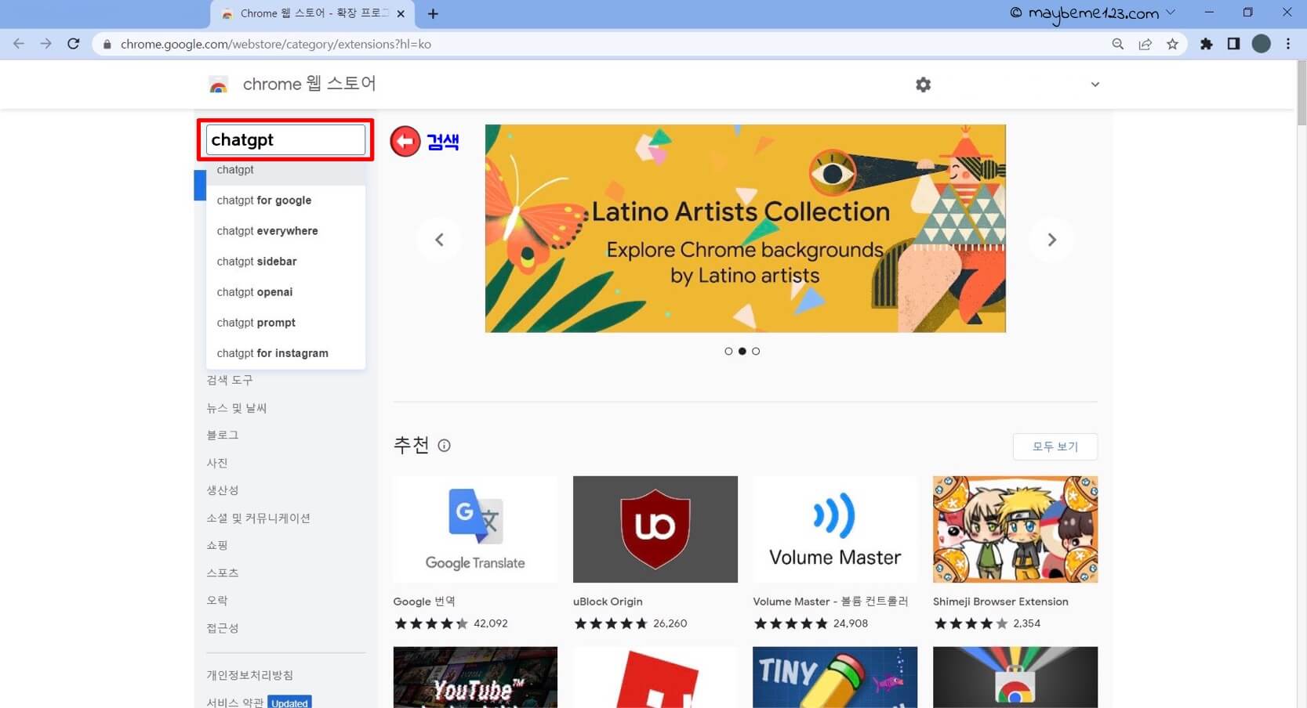Open 생산성 category
The image size is (1307, 708).
(223, 490)
